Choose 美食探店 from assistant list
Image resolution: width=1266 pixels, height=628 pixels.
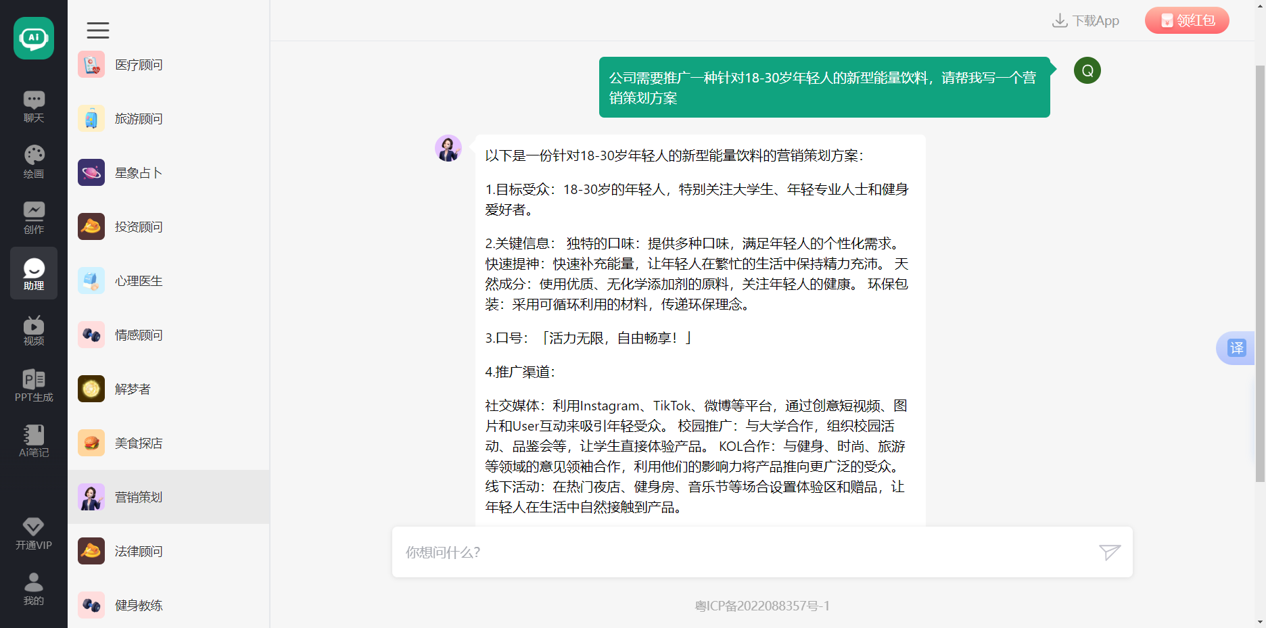pyautogui.click(x=168, y=443)
